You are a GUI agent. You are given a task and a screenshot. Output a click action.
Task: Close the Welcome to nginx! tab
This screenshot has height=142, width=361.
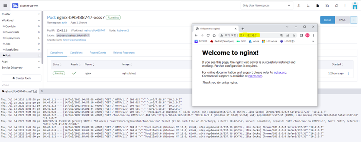pyautogui.click(x=235, y=29)
